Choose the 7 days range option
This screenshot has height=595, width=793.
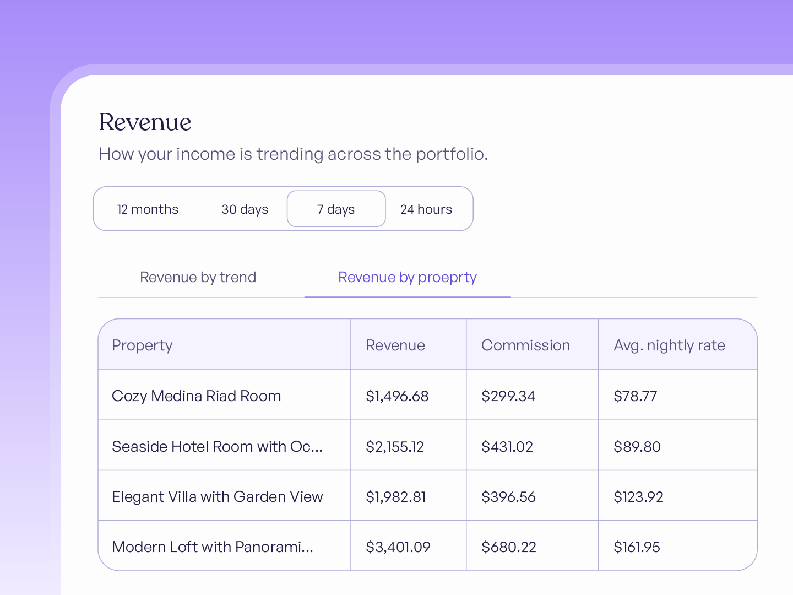point(336,209)
